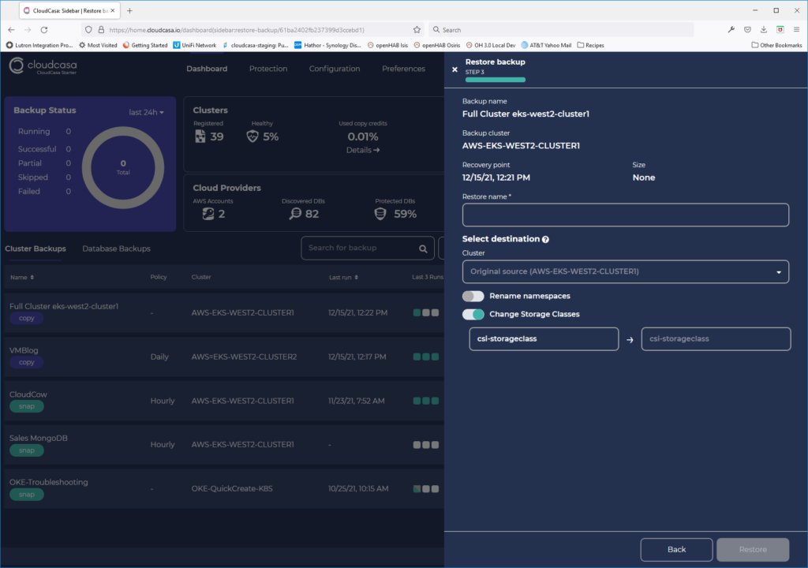Sort backups by Last run column arrows

(x=356, y=278)
